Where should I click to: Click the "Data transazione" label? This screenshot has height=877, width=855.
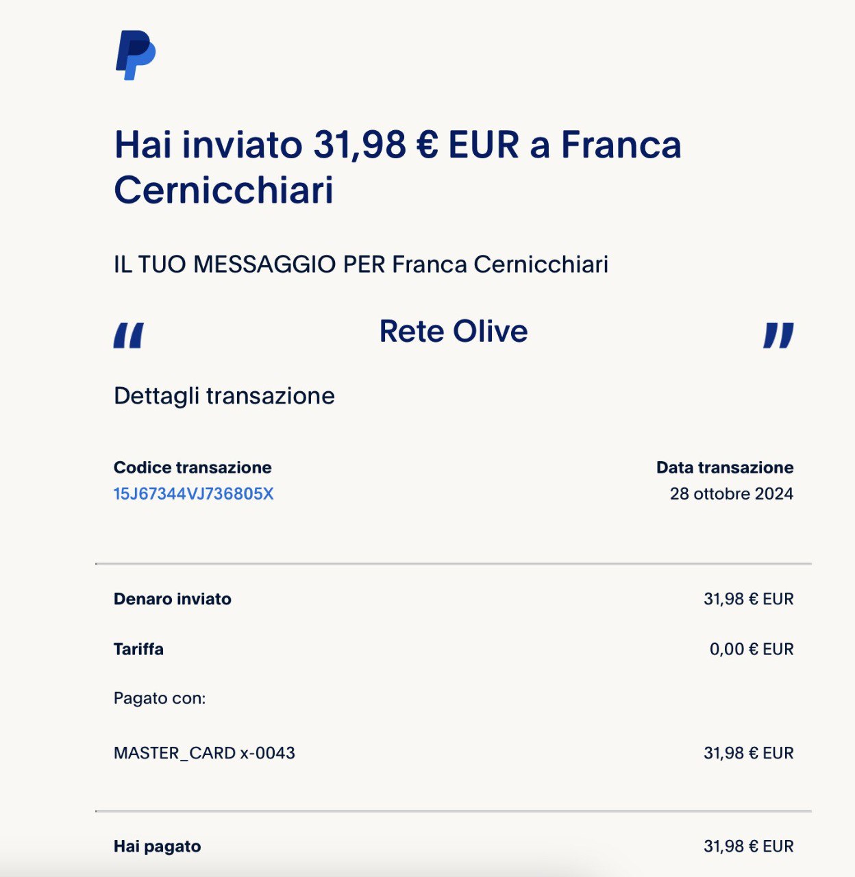[x=725, y=468]
